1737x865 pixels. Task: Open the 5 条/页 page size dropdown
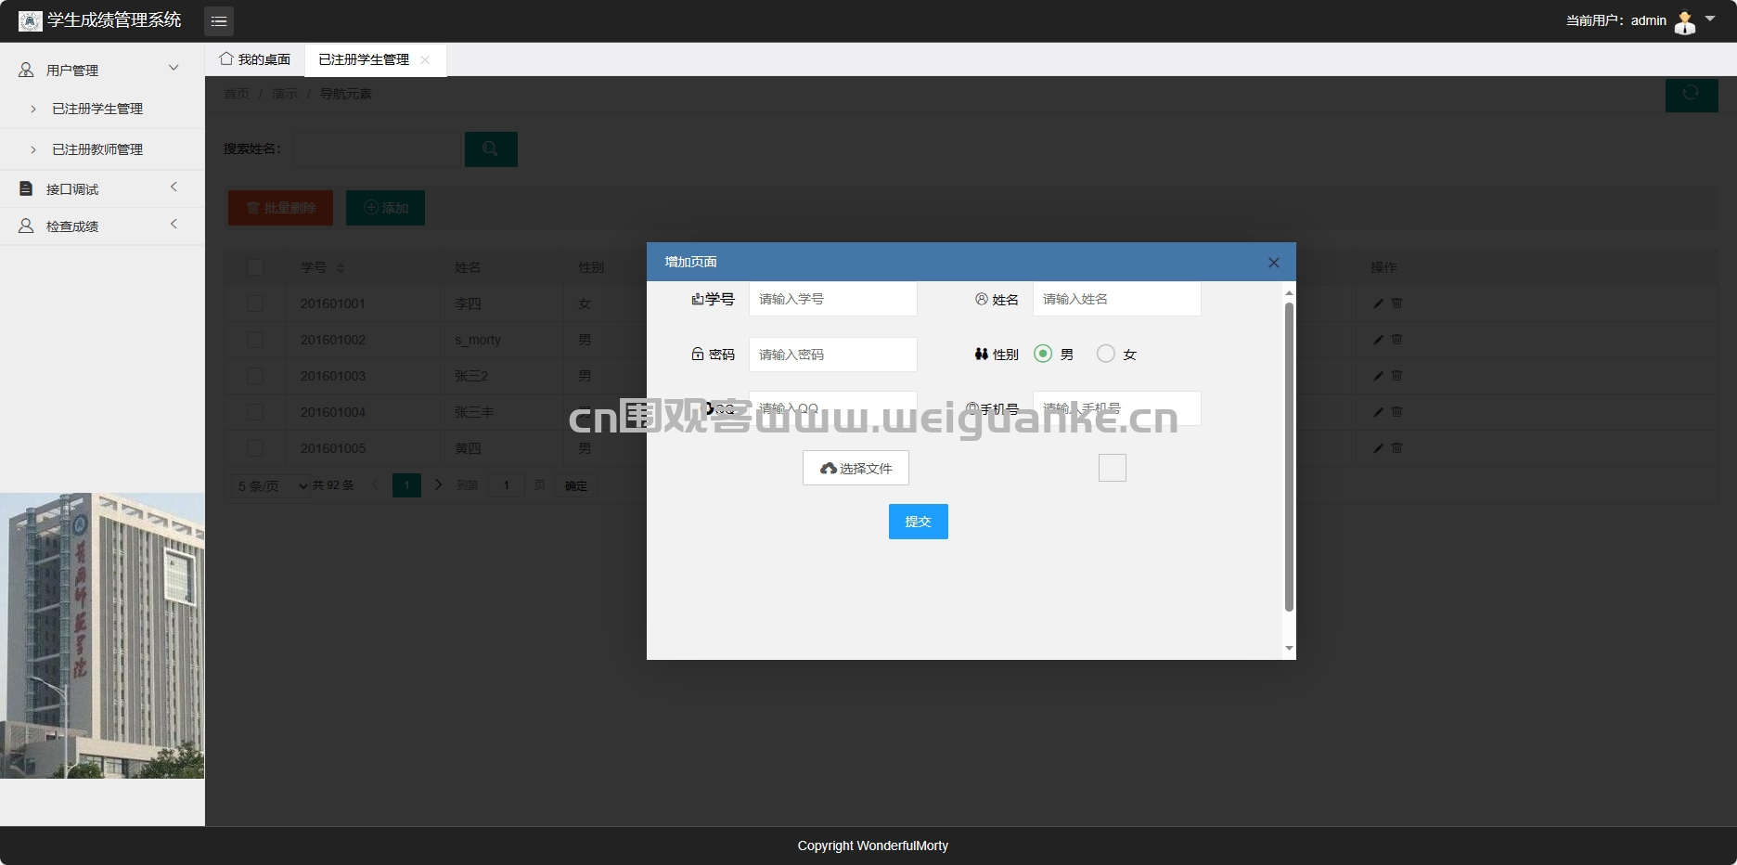270,485
